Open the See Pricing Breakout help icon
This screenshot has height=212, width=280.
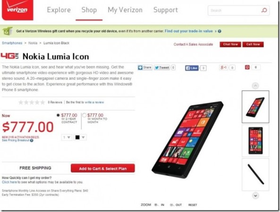[x=32, y=140]
